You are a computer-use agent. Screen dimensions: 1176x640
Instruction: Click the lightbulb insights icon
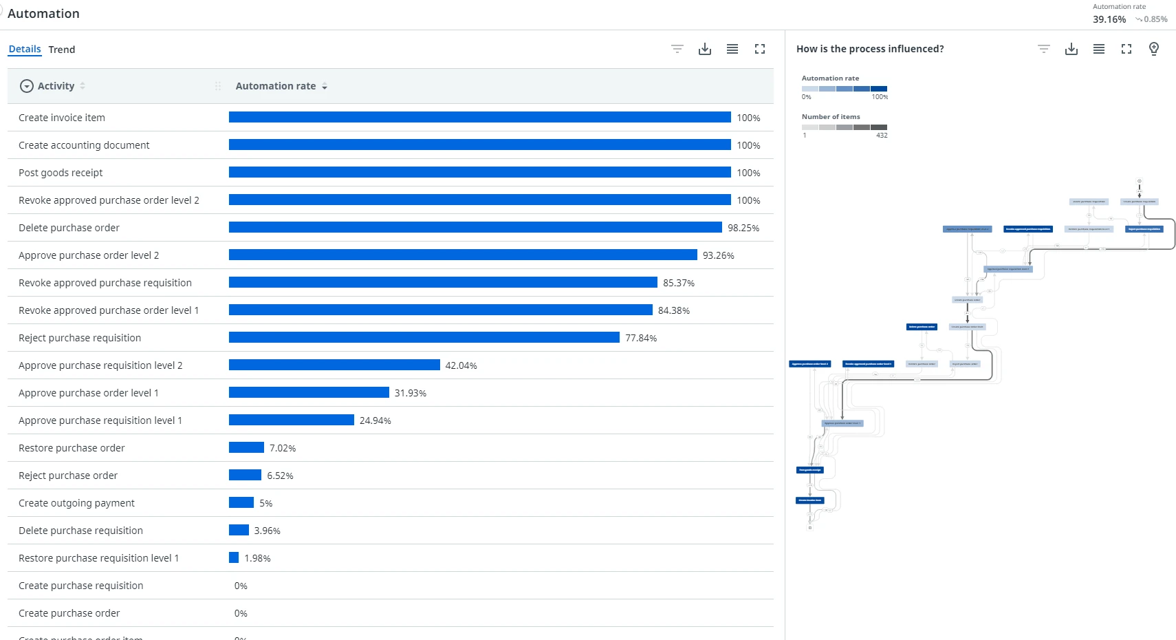point(1154,49)
